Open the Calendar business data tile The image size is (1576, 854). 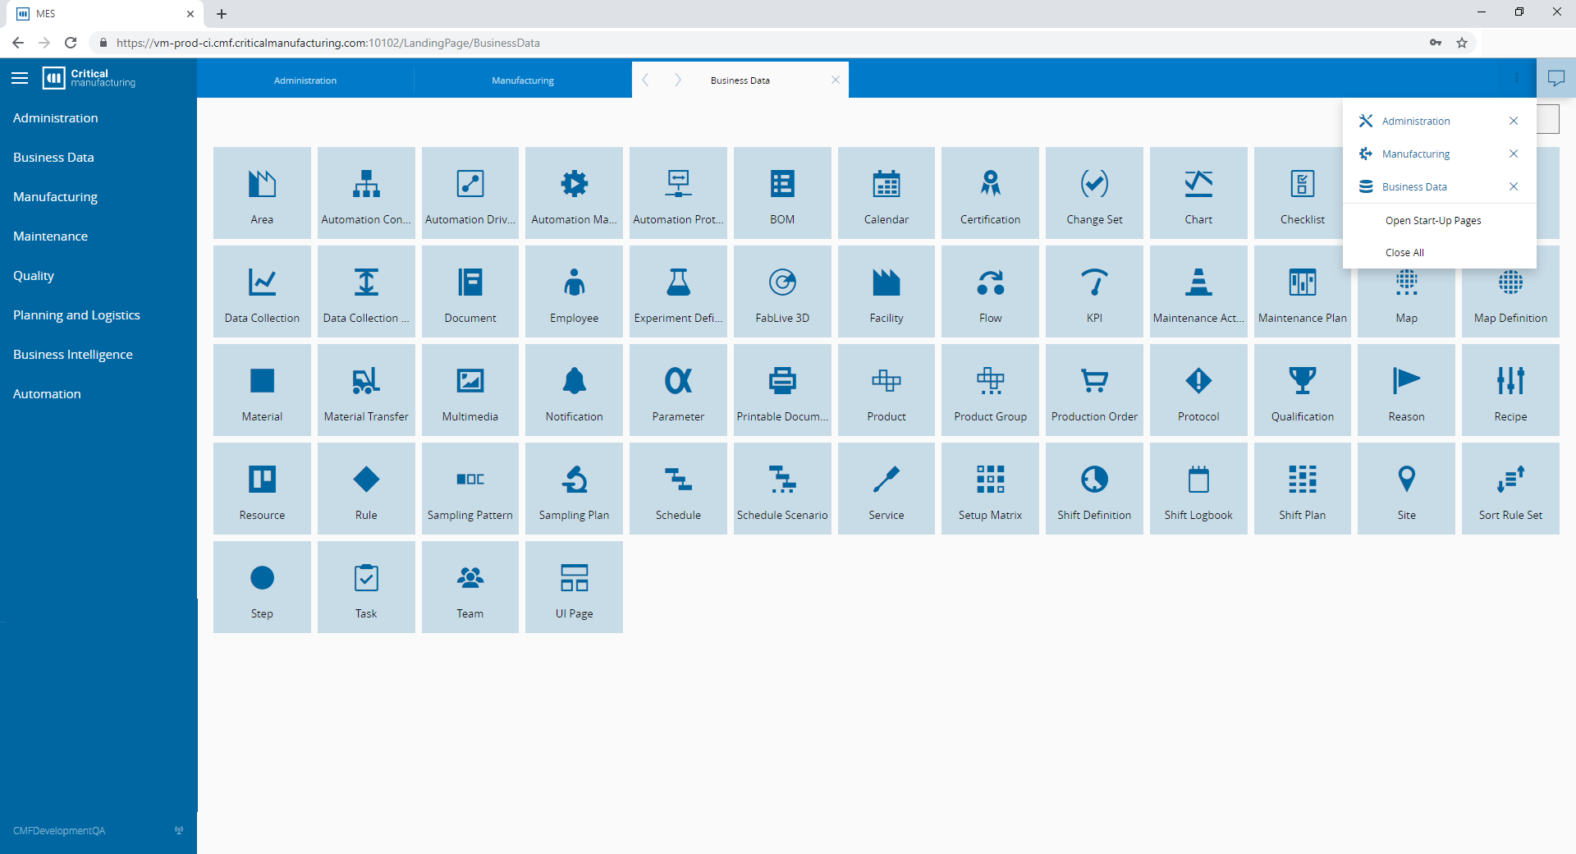tap(886, 193)
